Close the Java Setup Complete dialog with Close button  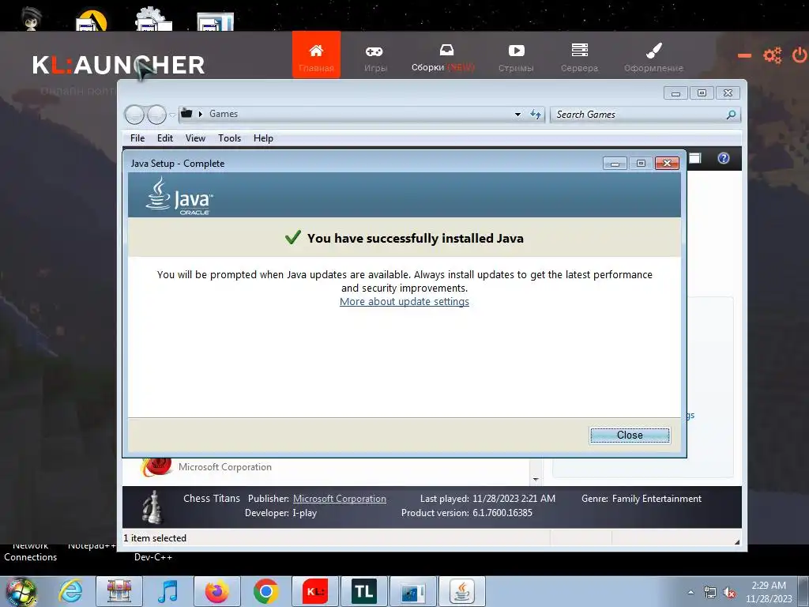pyautogui.click(x=630, y=435)
